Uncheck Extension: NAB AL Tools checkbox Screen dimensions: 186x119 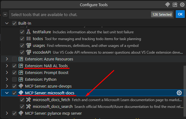tap(14, 66)
